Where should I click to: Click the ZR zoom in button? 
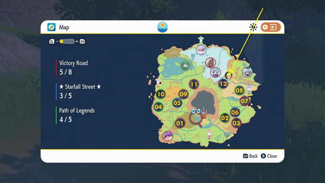coord(82,42)
